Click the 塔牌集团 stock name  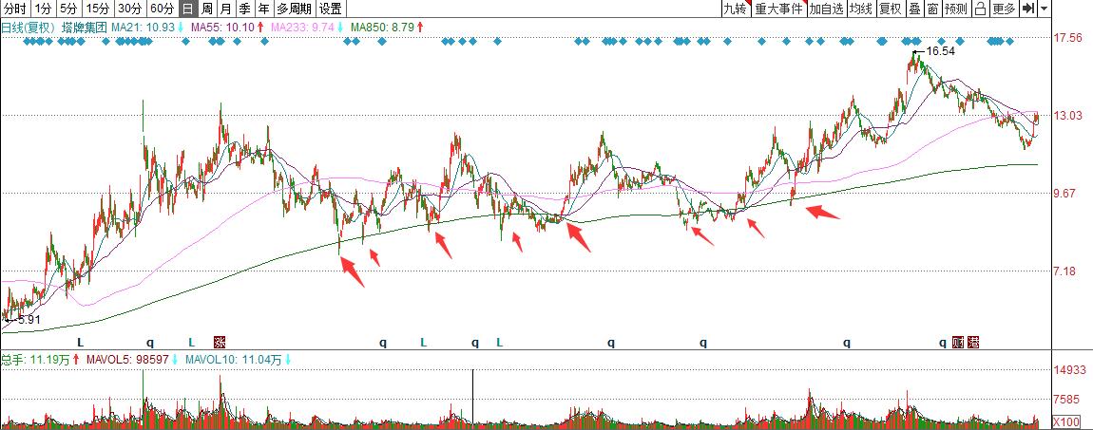(85, 28)
